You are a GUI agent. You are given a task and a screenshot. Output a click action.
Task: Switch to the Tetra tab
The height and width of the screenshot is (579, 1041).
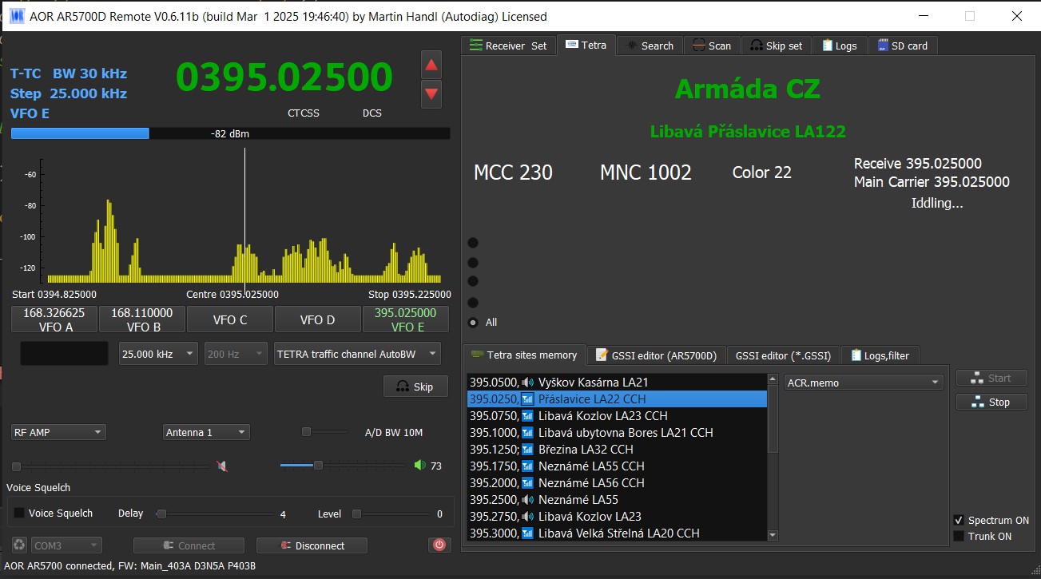click(x=586, y=45)
